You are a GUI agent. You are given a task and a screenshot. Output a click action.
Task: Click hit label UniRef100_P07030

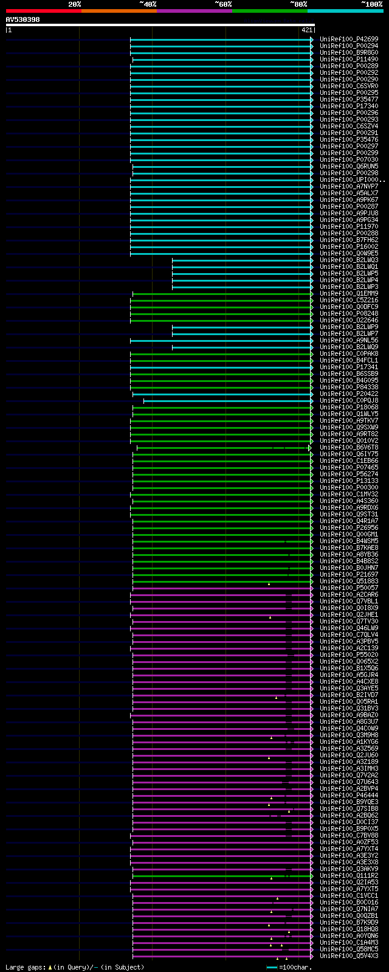pyautogui.click(x=349, y=159)
